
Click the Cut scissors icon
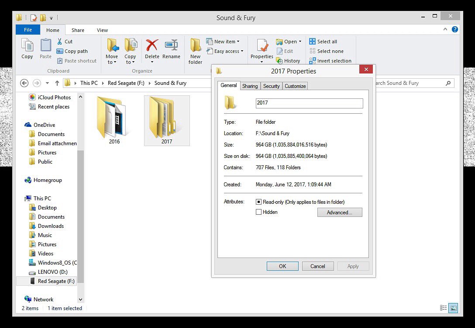click(60, 41)
